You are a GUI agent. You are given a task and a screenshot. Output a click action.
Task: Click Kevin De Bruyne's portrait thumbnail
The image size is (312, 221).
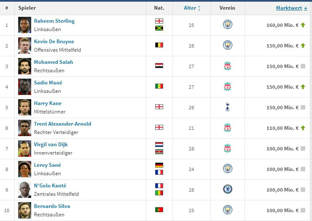24,45
